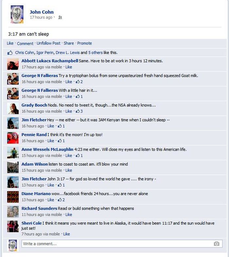Open Abbott Lukacs Rachampbell's profile link

[50, 61]
